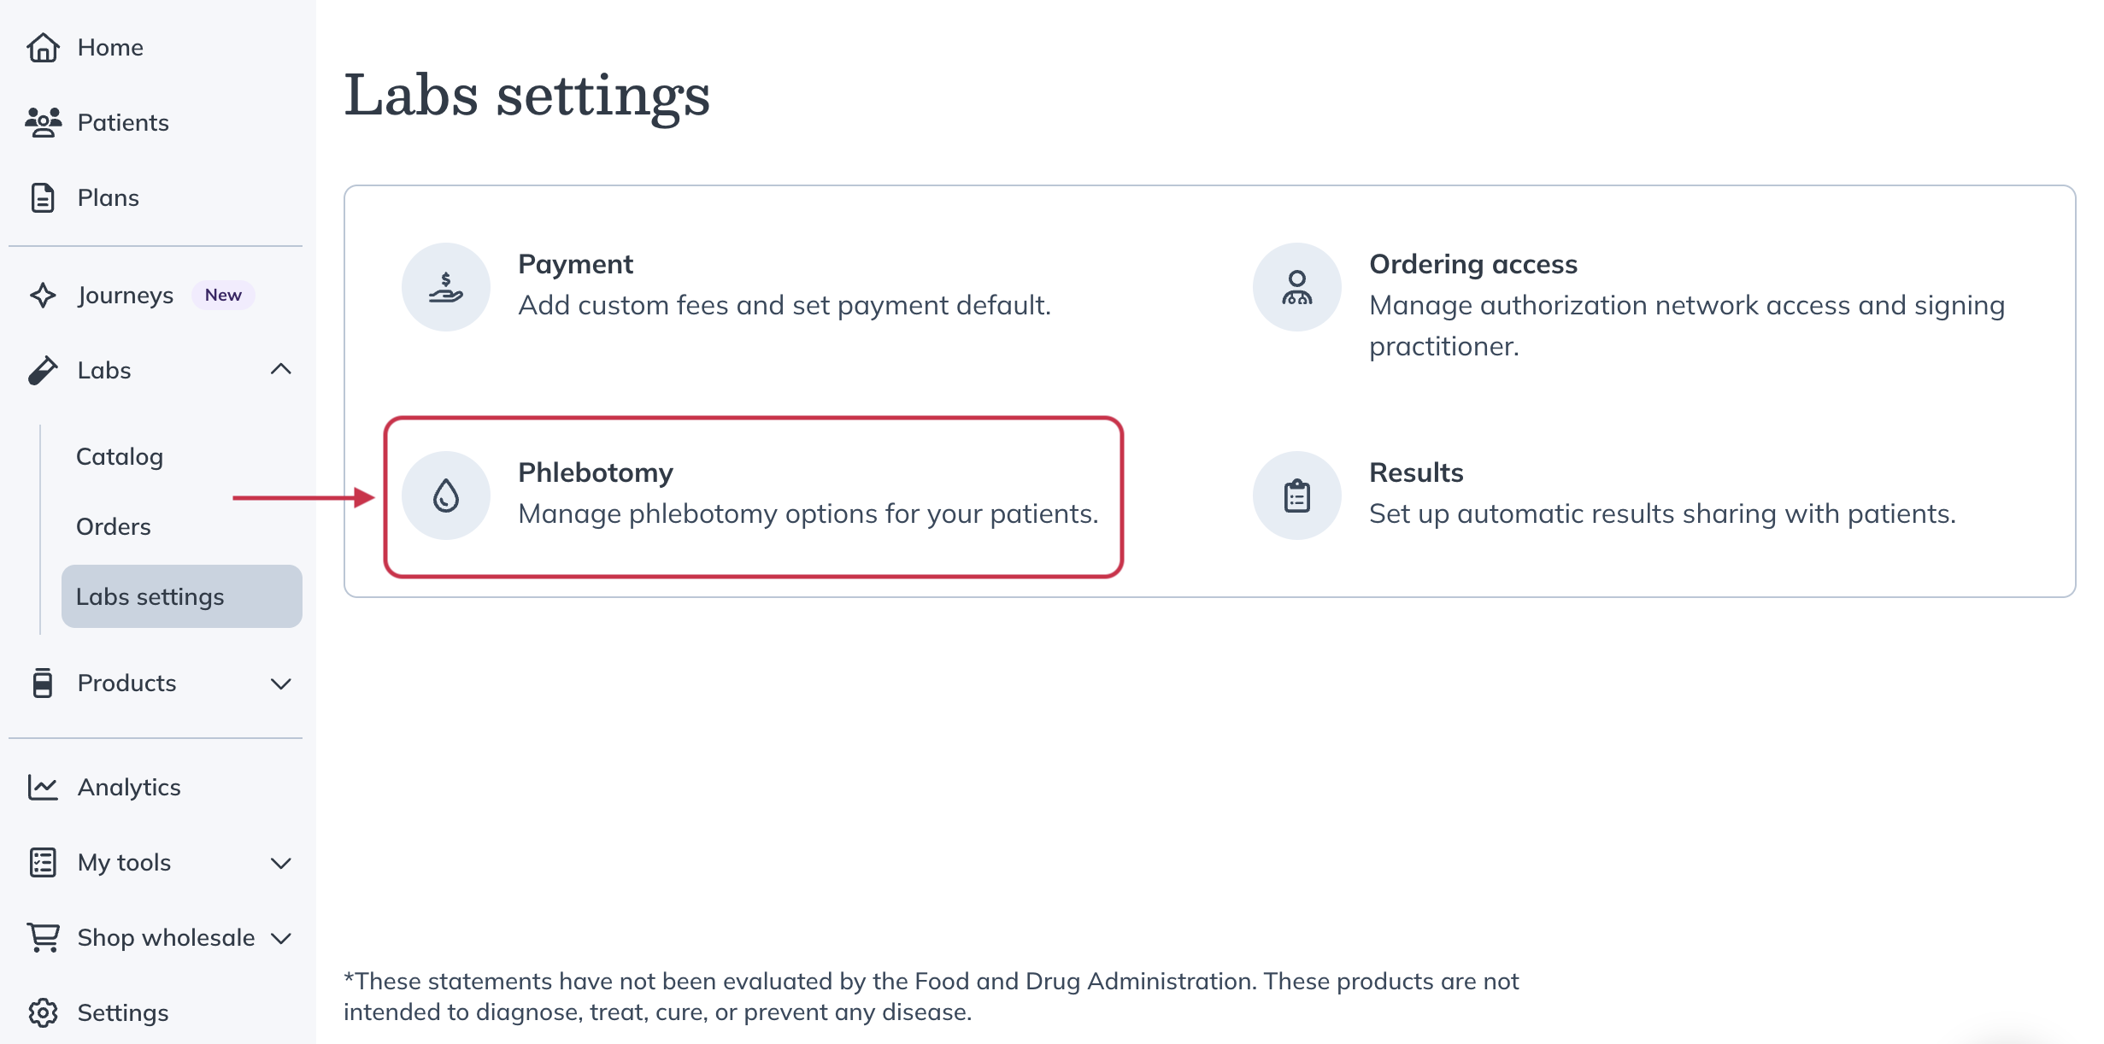Open Plans via the document icon

point(43,197)
